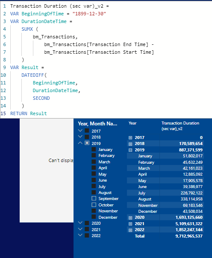Expand the 2020 row in matrix
Screen dimensions: 212x258
130,217
